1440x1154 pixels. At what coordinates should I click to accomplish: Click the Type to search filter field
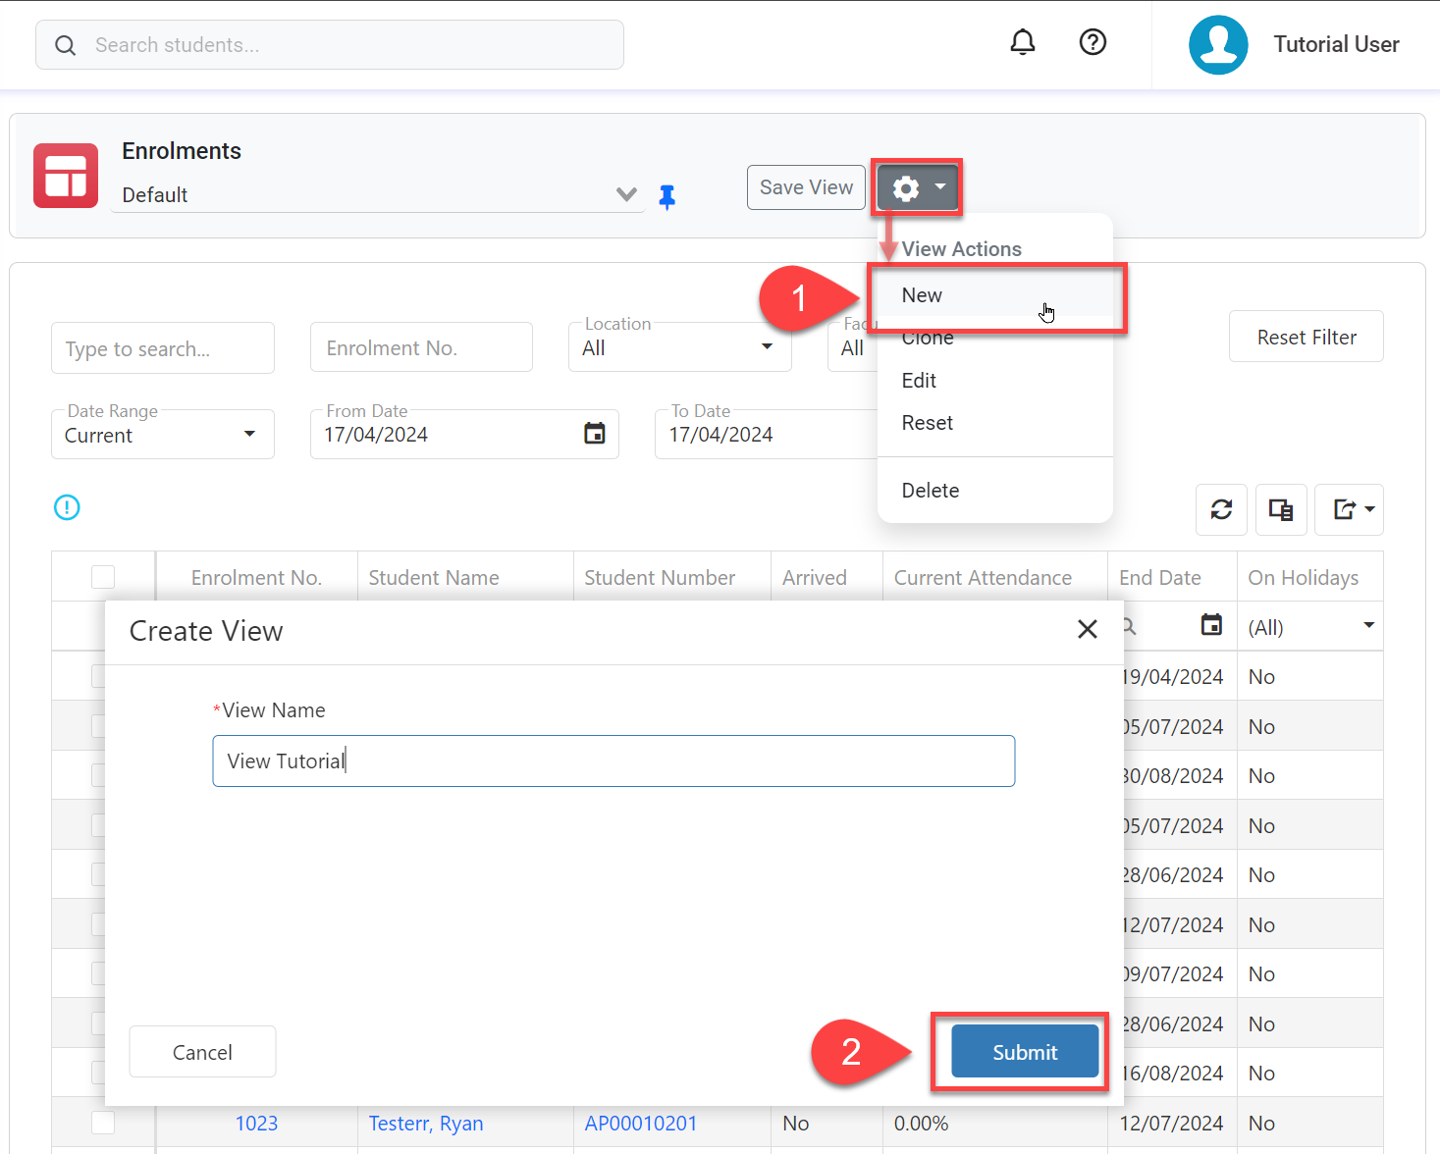point(163,348)
